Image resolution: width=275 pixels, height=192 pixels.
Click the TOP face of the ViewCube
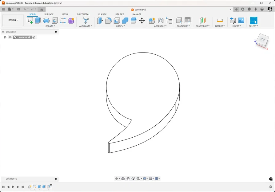click(x=262, y=39)
